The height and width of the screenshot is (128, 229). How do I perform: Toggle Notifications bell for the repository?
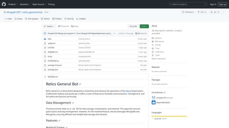point(188,12)
